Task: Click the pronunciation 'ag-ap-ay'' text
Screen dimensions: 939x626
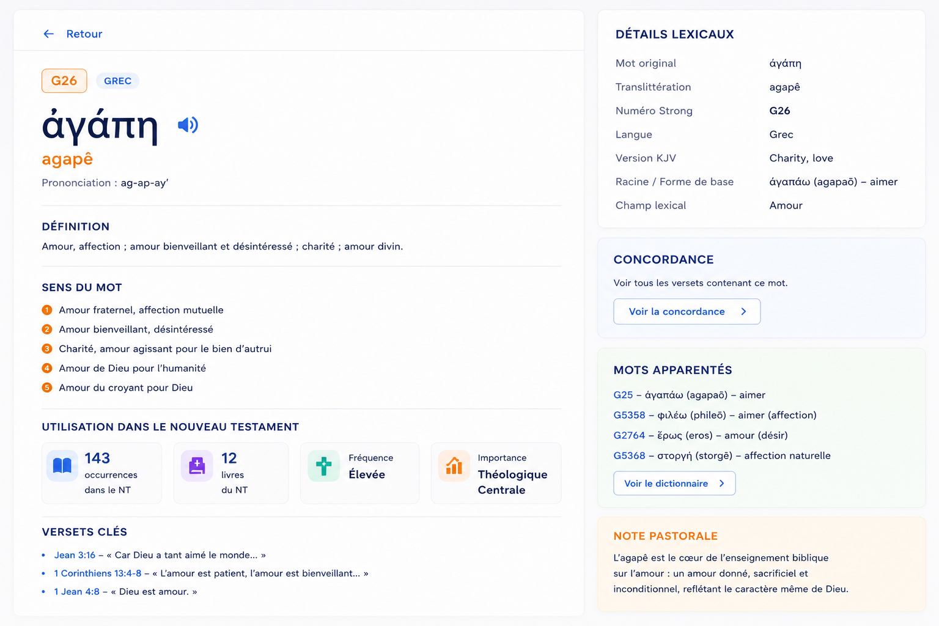Action: pyautogui.click(x=144, y=183)
